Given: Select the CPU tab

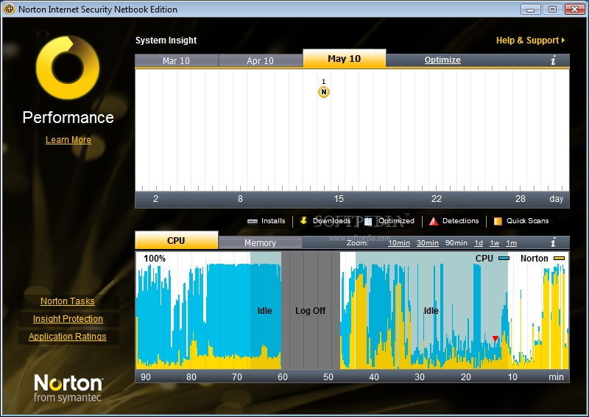Looking at the screenshot, I should click(176, 240).
